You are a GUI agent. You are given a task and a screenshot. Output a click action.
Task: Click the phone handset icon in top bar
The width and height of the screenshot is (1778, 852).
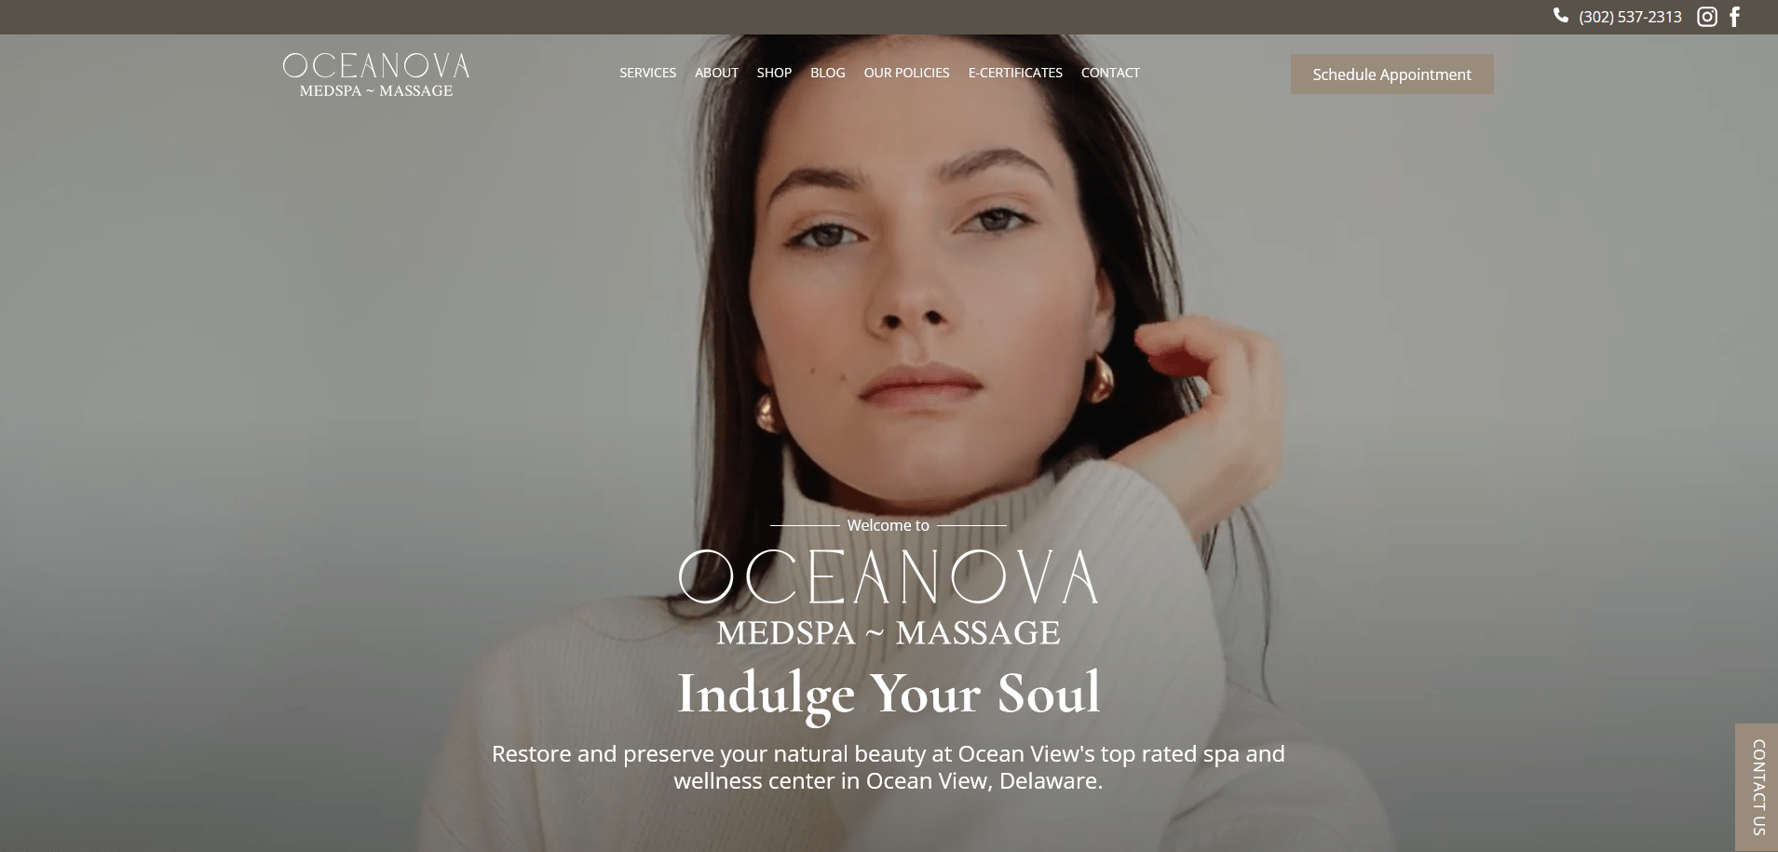pyautogui.click(x=1561, y=16)
